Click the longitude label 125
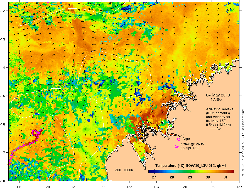245x189 pixels. [184, 187]
